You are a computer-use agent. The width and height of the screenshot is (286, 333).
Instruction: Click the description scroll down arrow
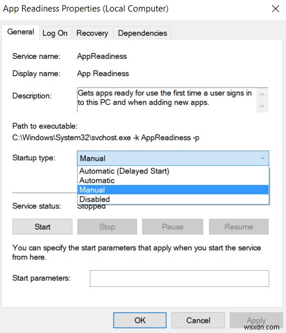[x=262, y=106]
